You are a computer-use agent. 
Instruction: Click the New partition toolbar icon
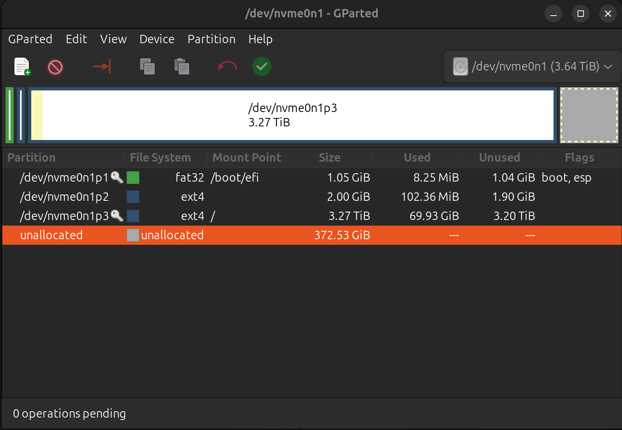22,67
